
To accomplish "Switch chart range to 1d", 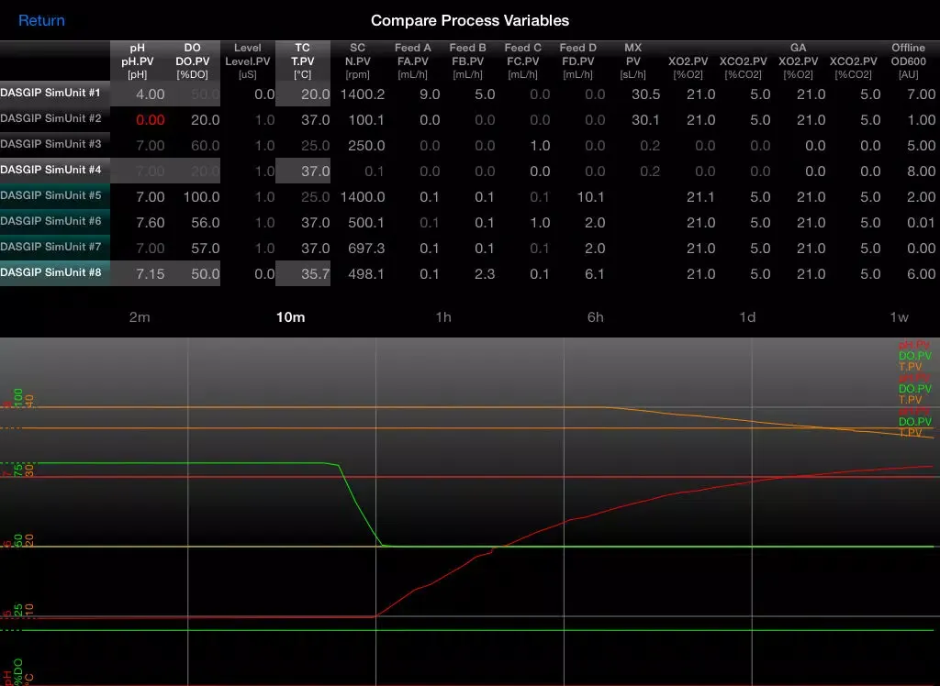I will [x=747, y=317].
